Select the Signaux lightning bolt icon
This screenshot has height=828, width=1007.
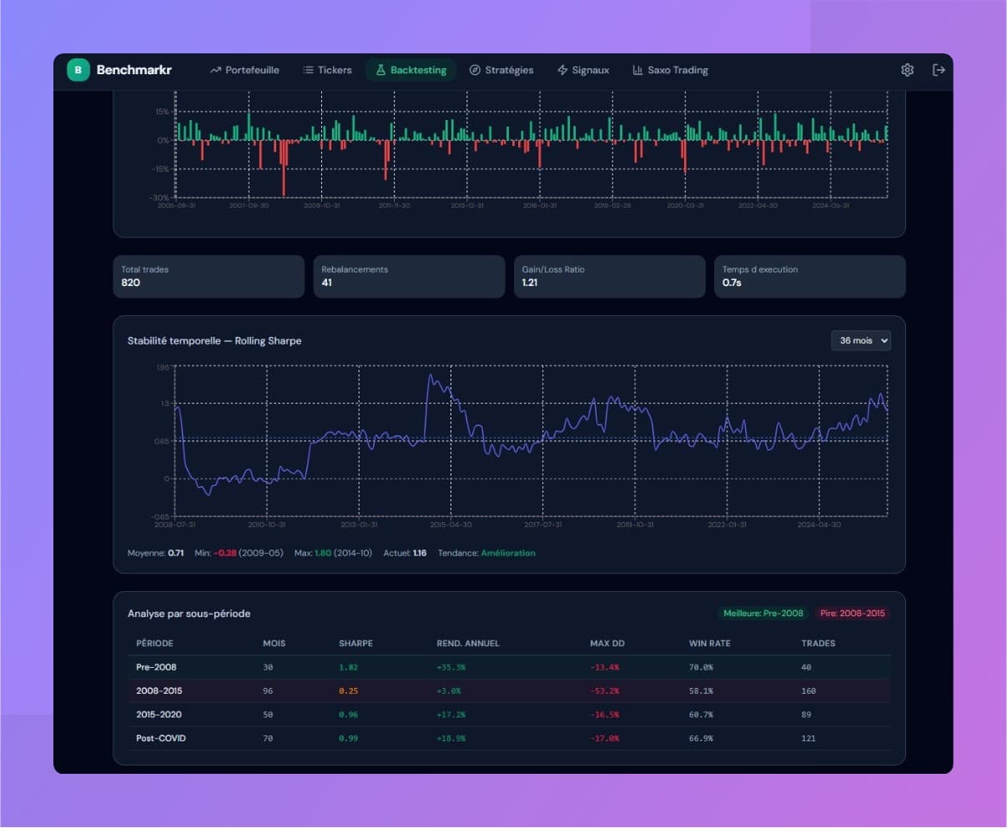(x=561, y=70)
